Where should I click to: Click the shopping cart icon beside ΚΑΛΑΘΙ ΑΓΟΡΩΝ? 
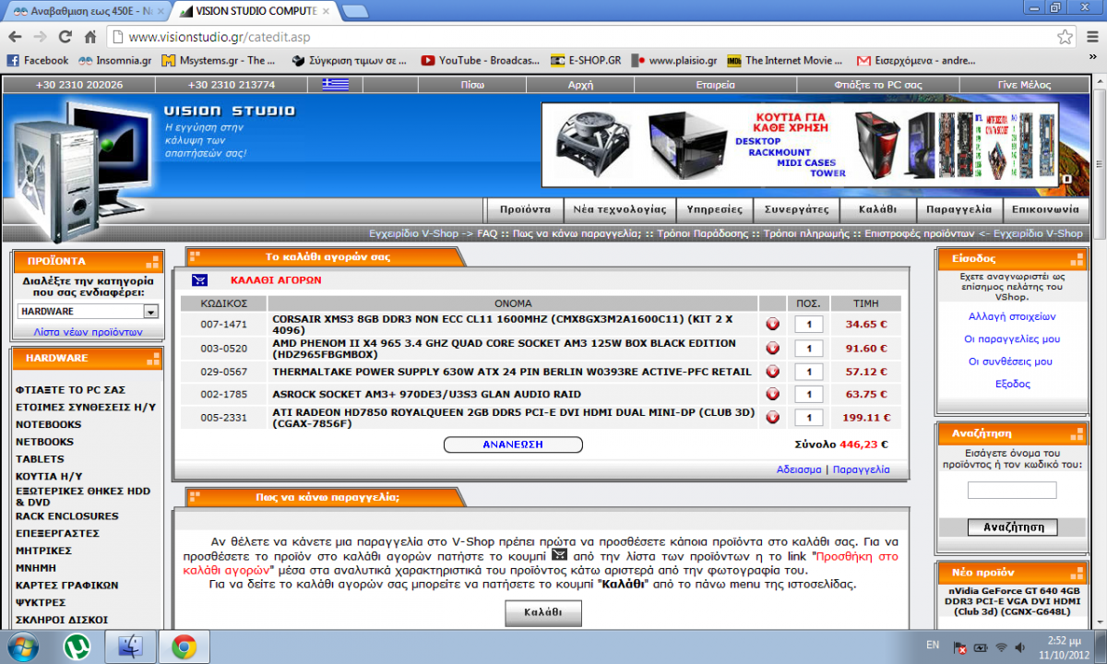200,280
